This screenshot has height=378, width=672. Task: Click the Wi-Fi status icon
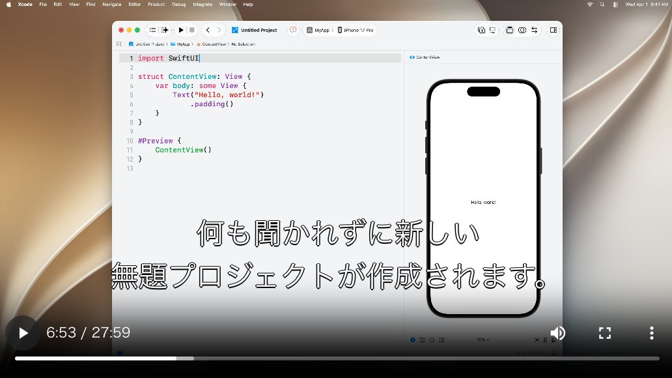tap(590, 5)
